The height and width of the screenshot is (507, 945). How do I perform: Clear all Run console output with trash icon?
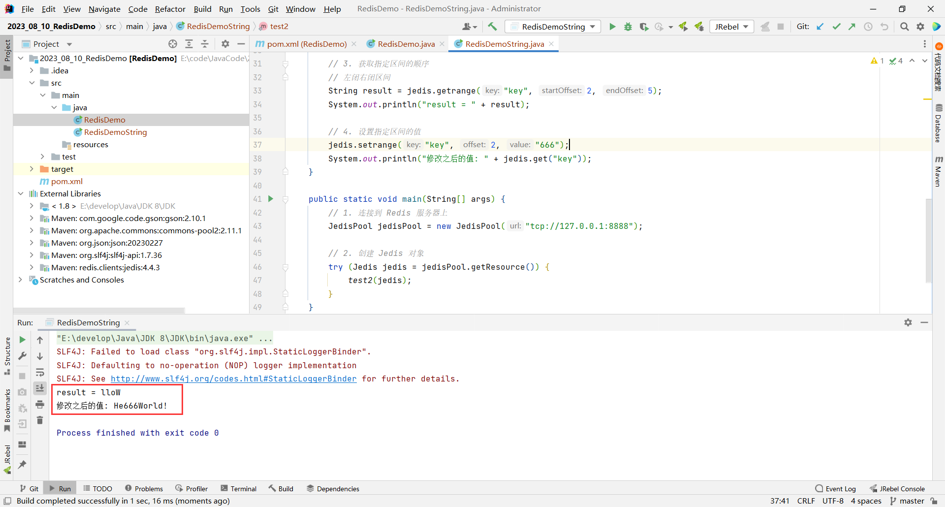tap(40, 420)
